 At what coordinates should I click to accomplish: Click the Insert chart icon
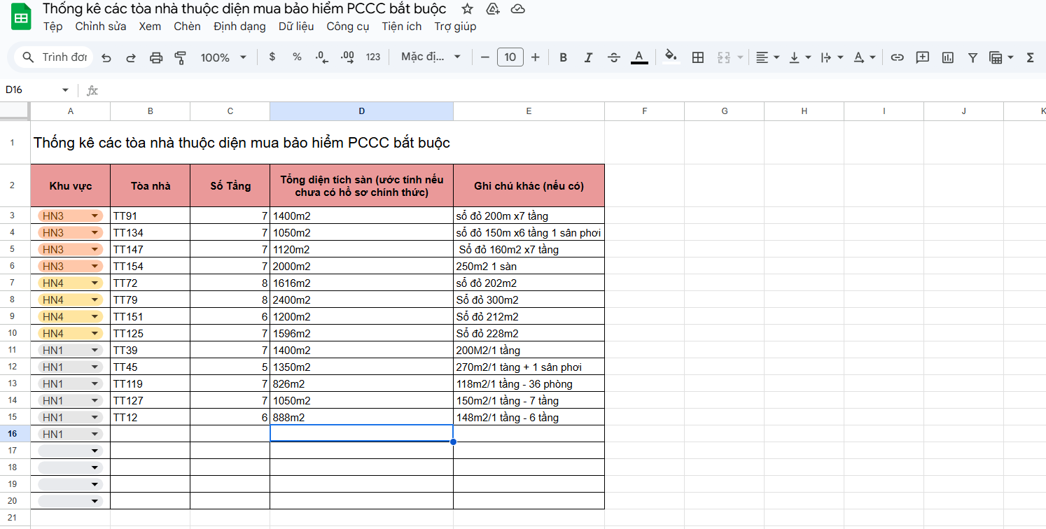click(947, 57)
